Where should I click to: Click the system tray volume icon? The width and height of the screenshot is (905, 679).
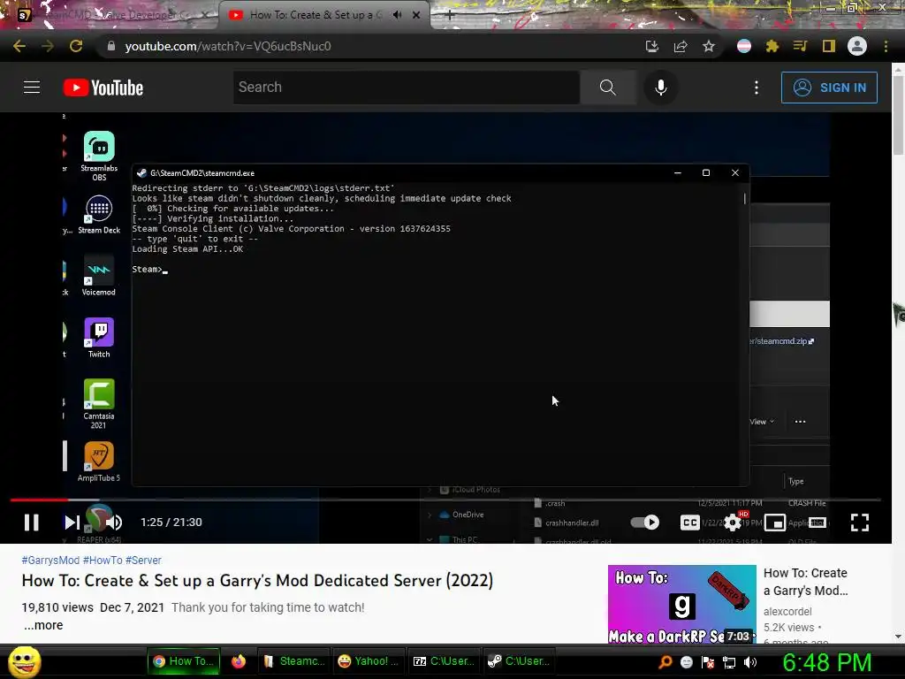(x=750, y=662)
